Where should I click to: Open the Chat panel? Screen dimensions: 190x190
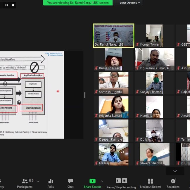coord(70,183)
